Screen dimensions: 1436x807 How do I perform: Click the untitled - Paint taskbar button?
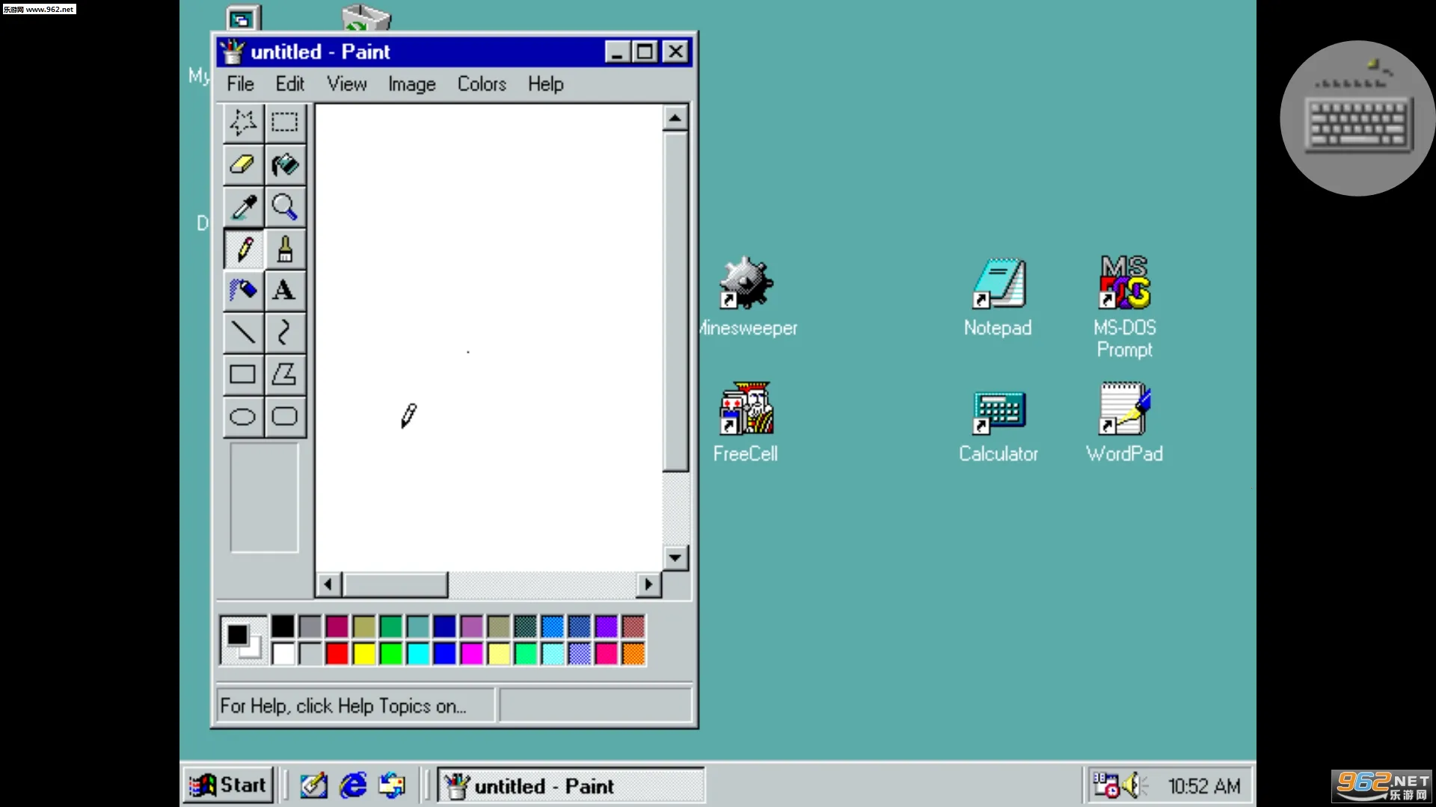571,786
